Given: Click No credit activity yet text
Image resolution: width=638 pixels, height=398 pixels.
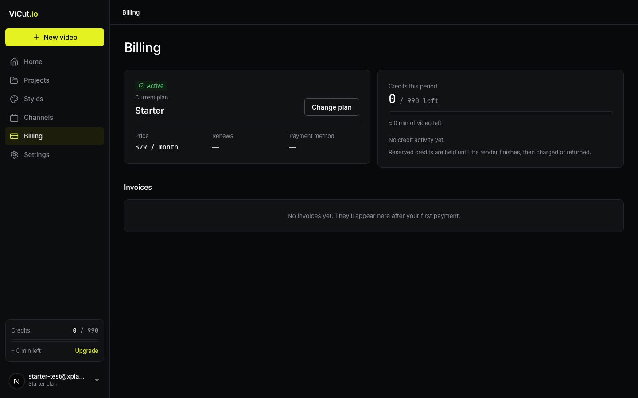Looking at the screenshot, I should point(416,140).
